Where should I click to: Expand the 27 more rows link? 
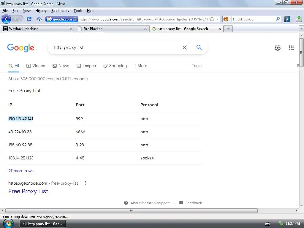coord(21,171)
